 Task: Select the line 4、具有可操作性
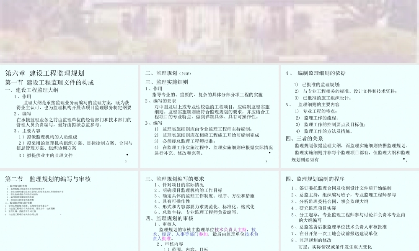(x=172, y=201)
